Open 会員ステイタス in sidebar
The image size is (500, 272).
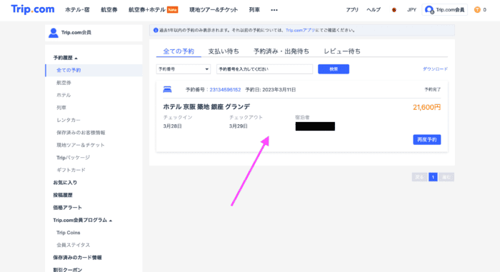coord(74,245)
